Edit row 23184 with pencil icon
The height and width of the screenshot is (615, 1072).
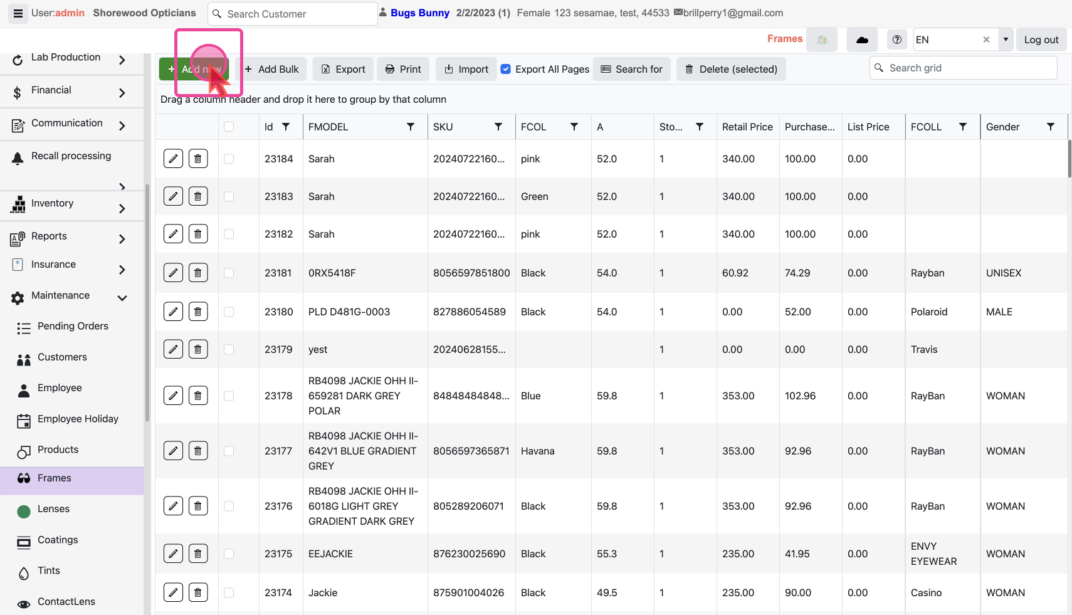pyautogui.click(x=173, y=159)
